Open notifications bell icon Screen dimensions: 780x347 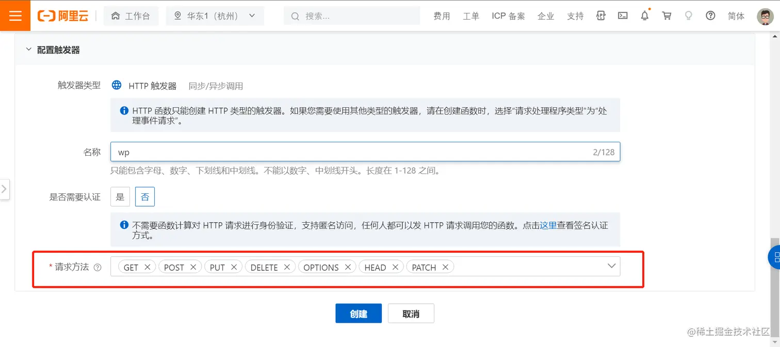coord(645,16)
